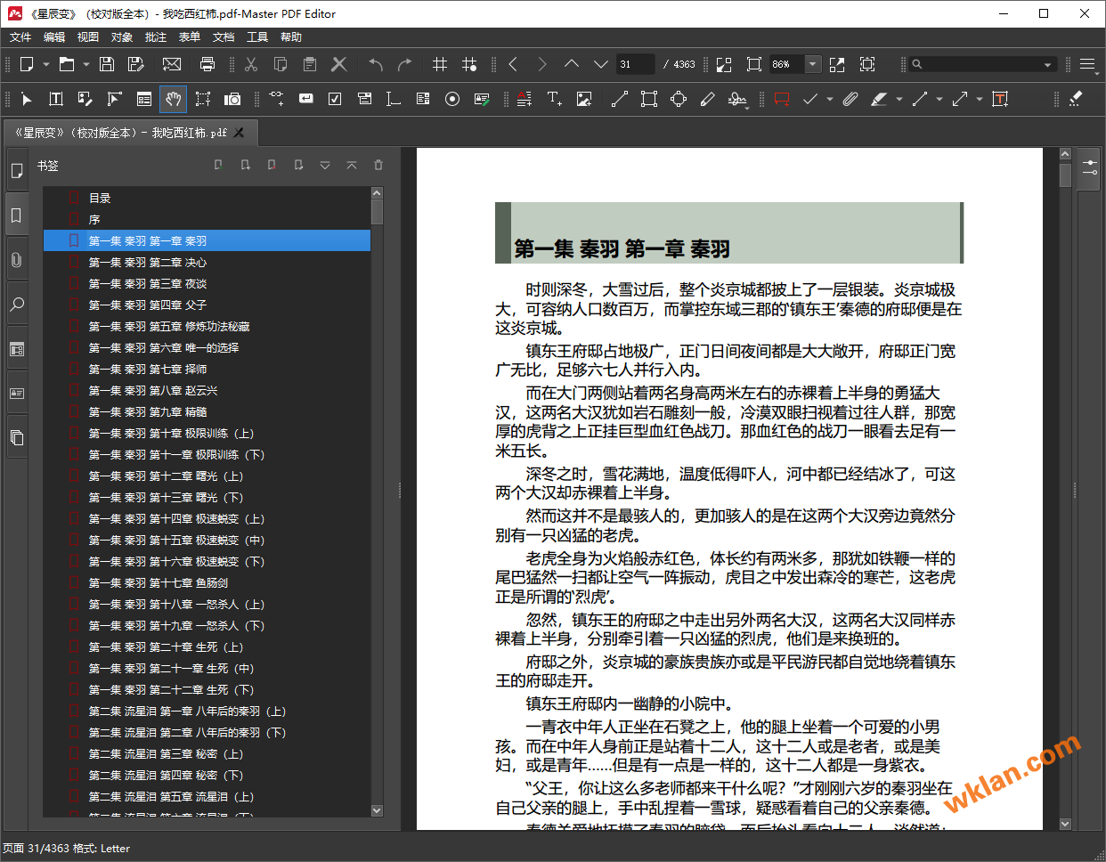Screen dimensions: 1106x862
Task: Click the Print icon
Action: [207, 64]
